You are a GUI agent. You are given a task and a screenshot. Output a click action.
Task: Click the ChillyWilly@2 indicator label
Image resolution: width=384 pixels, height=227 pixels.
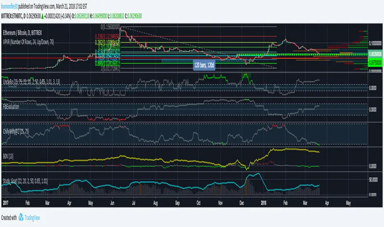coord(16,132)
